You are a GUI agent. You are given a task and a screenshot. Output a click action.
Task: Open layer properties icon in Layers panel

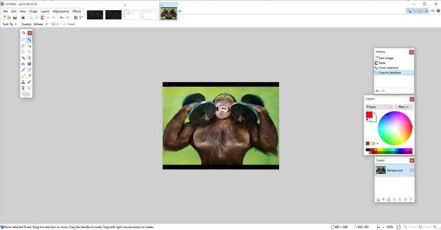point(411,199)
